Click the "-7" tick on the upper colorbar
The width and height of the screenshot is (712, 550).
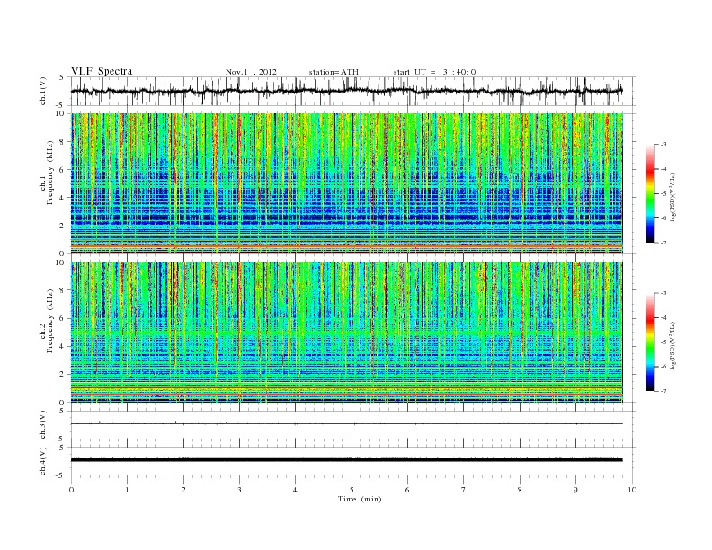point(663,243)
